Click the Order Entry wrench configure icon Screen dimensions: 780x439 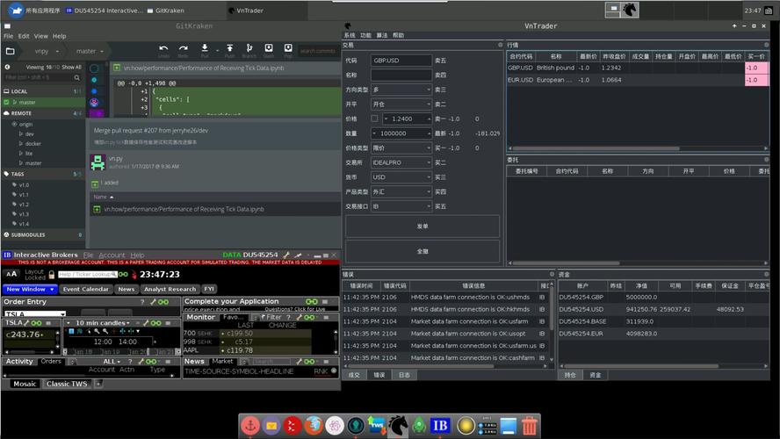pyautogui.click(x=154, y=302)
